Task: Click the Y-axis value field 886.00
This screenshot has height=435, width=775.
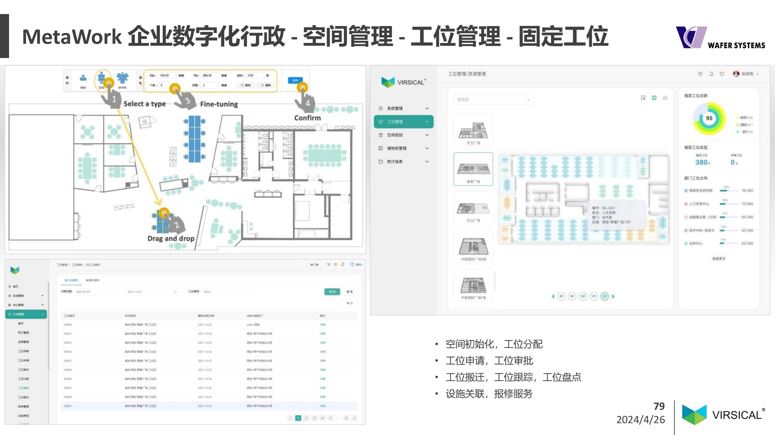Action: point(211,75)
